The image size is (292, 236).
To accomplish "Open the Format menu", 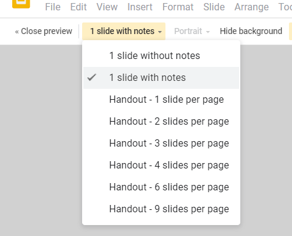I will click(x=178, y=7).
